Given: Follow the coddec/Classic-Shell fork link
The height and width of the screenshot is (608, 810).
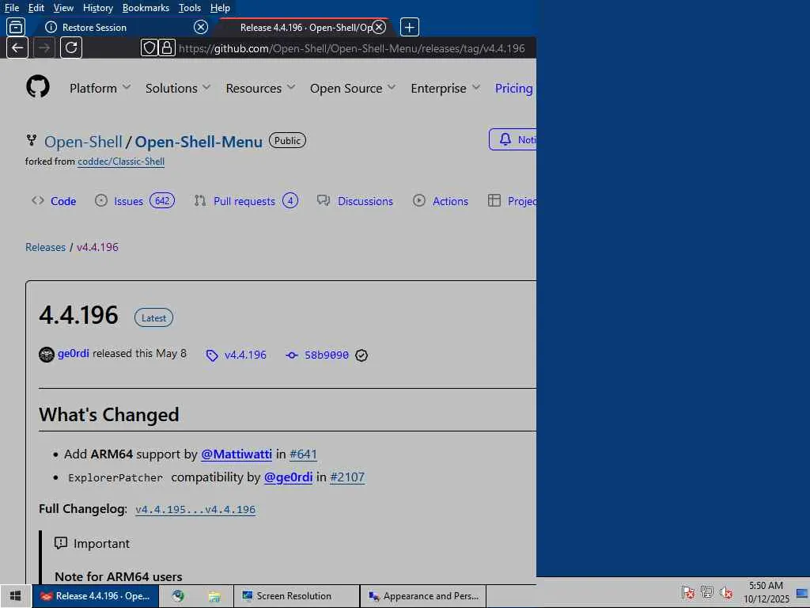Looking at the screenshot, I should coord(121,161).
